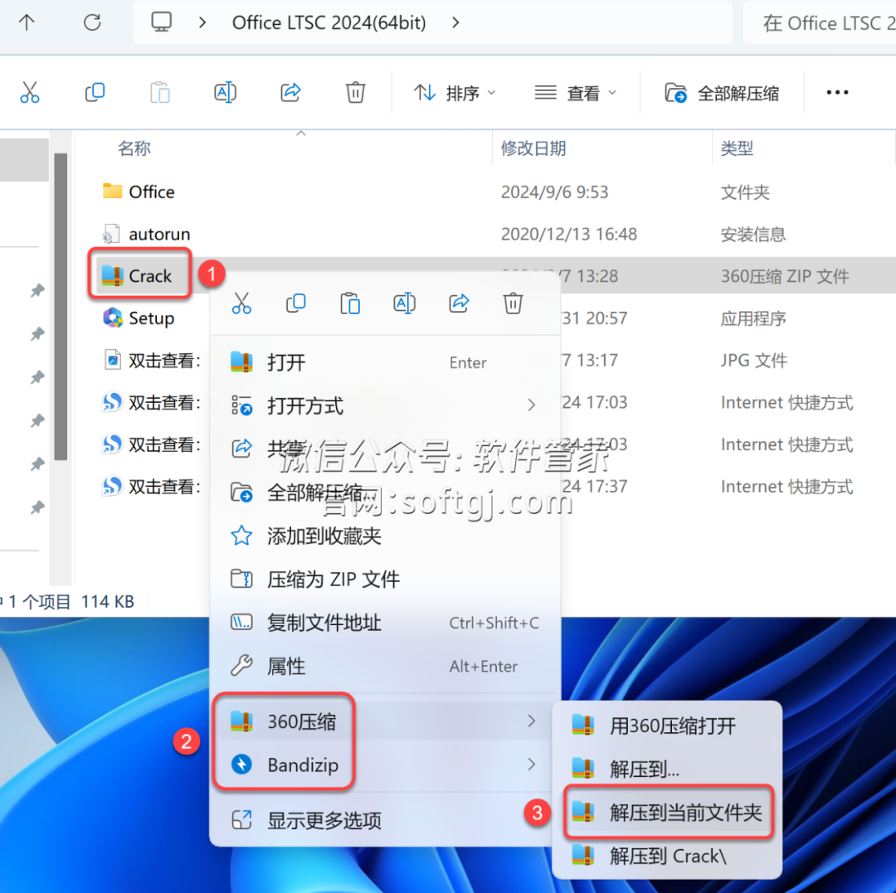Choose 解压到... in submenu
This screenshot has height=893, width=896.
(x=667, y=769)
